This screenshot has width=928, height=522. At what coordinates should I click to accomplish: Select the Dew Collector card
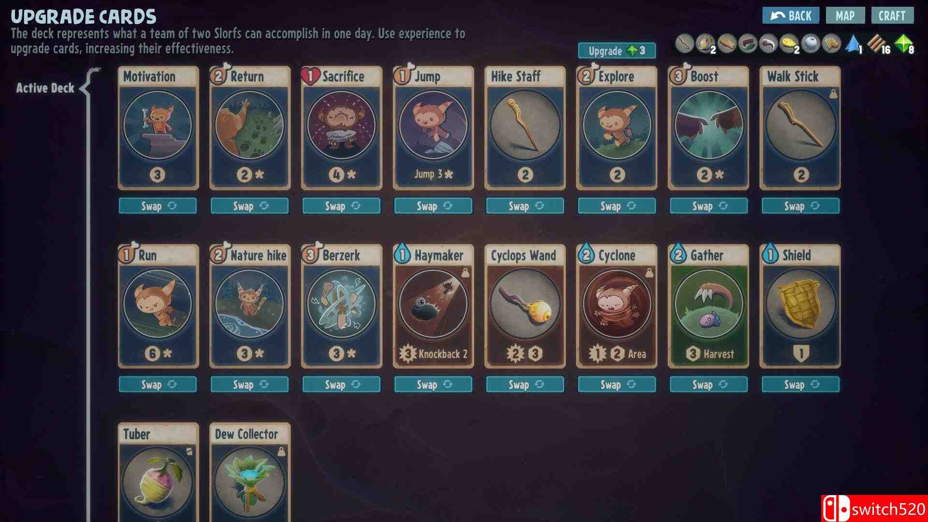tap(250, 472)
